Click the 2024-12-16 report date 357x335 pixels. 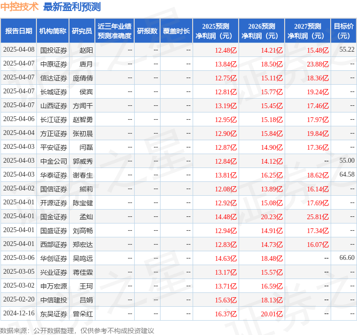point(19,313)
